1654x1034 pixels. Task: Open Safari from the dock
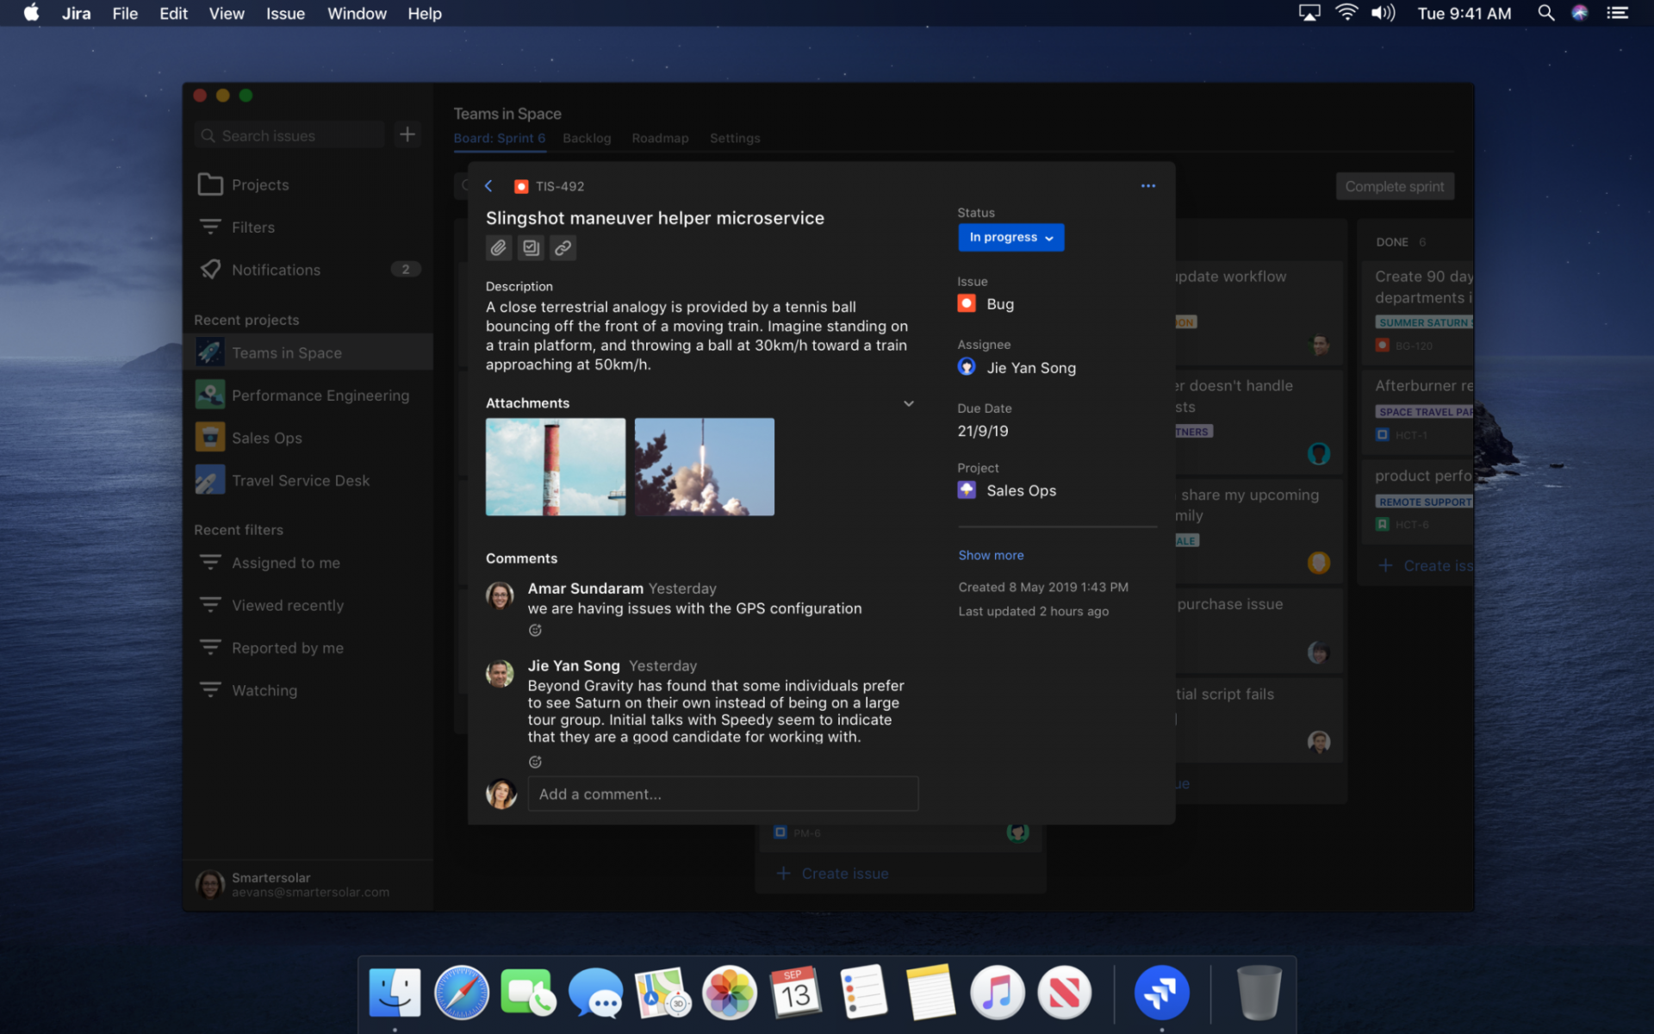(x=462, y=993)
